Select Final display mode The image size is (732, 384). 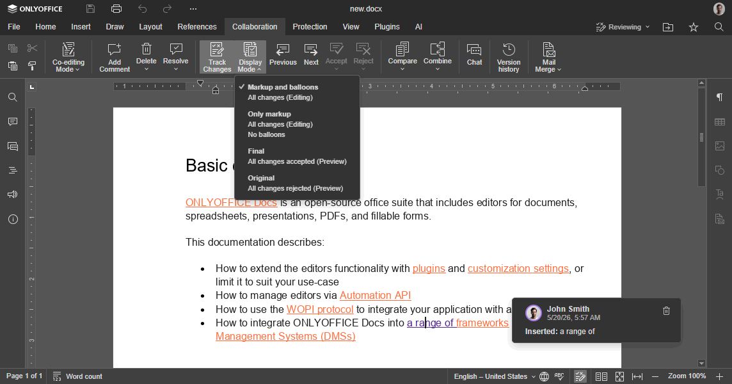pyautogui.click(x=298, y=156)
